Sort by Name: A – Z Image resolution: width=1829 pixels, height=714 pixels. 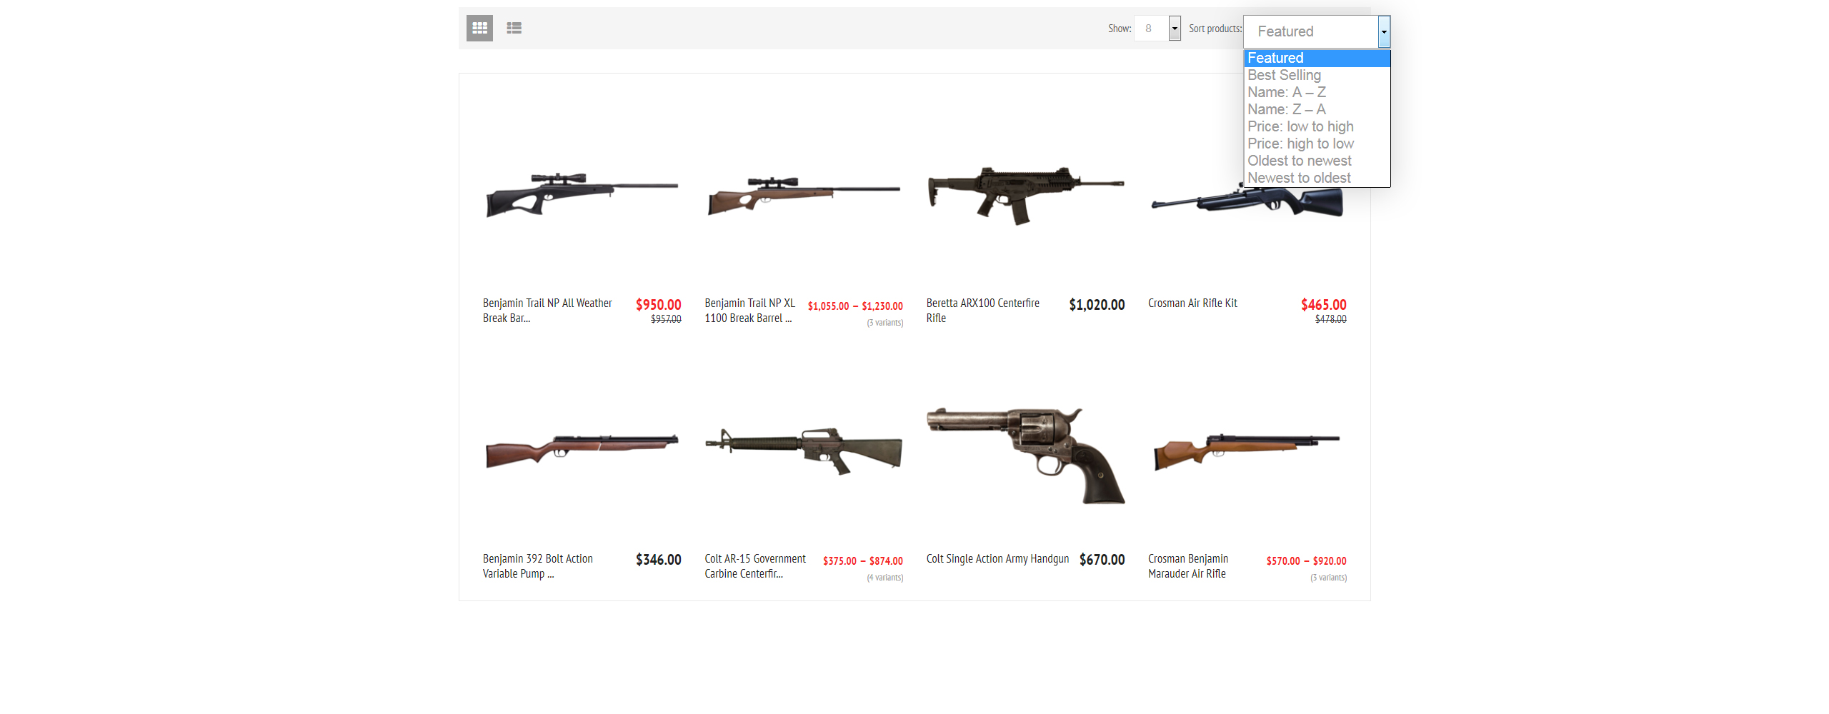[1317, 92]
